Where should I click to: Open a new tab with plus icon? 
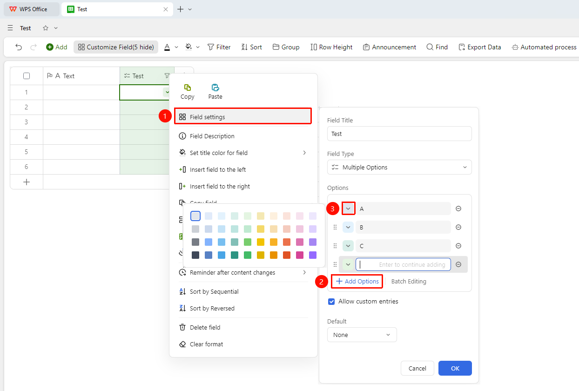[181, 9]
